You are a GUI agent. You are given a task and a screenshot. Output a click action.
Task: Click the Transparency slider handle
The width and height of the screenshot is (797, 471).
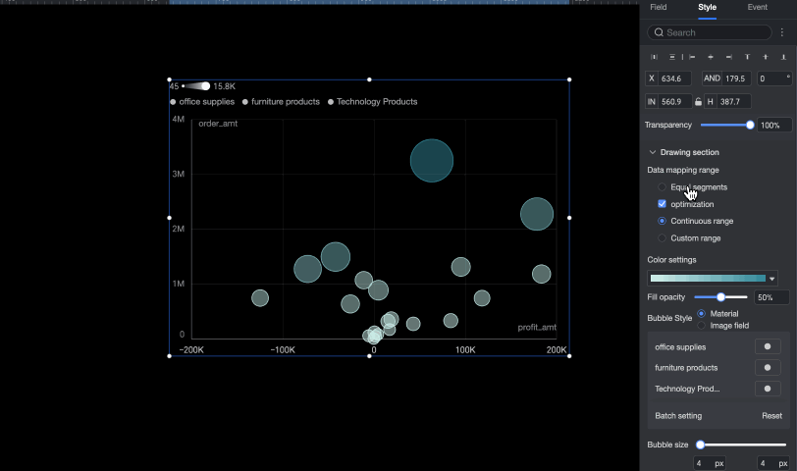[750, 125]
